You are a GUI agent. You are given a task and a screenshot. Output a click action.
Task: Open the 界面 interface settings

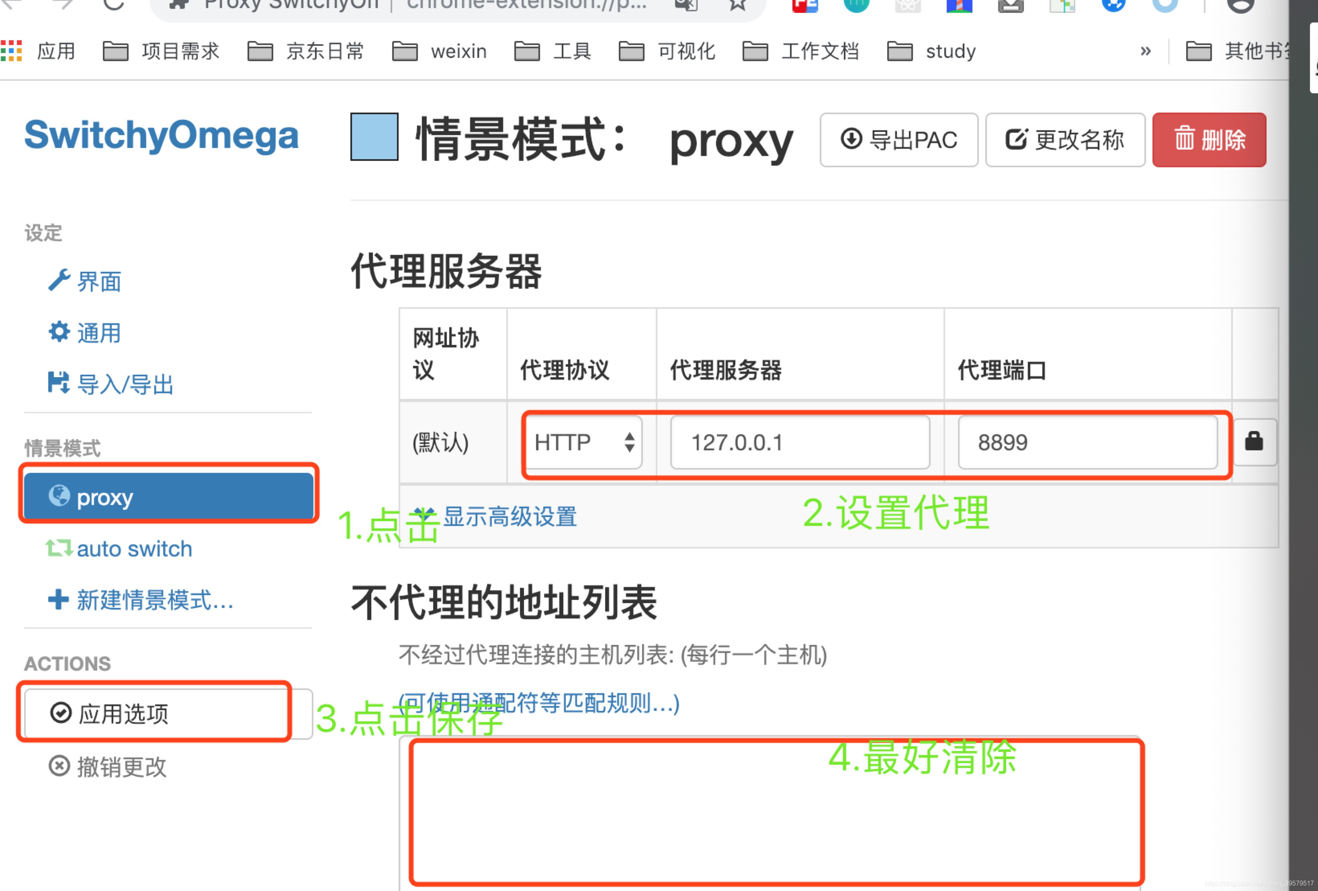pyautogui.click(x=85, y=281)
